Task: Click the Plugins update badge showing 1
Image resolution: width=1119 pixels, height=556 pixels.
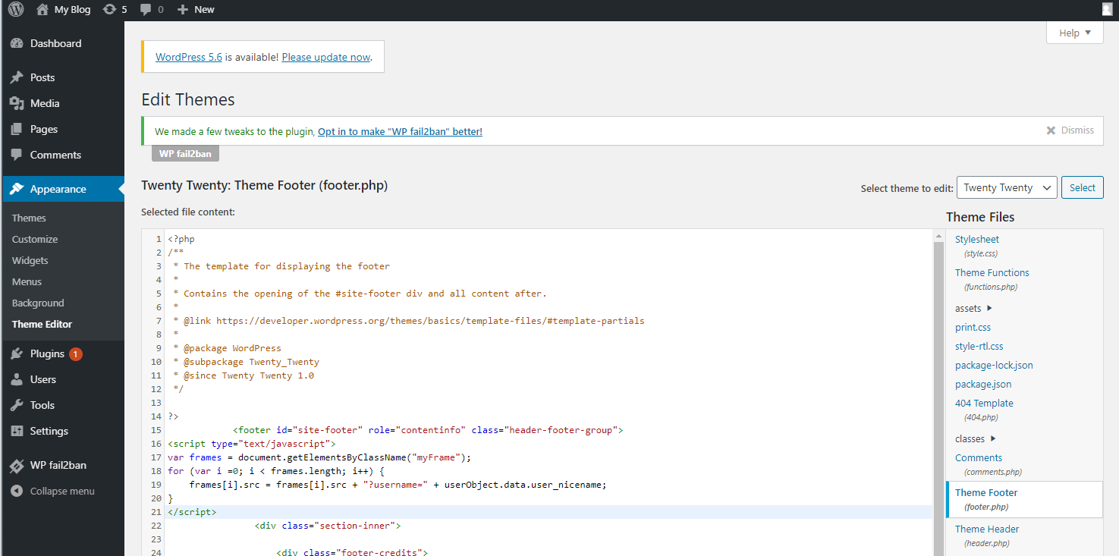Action: [76, 353]
